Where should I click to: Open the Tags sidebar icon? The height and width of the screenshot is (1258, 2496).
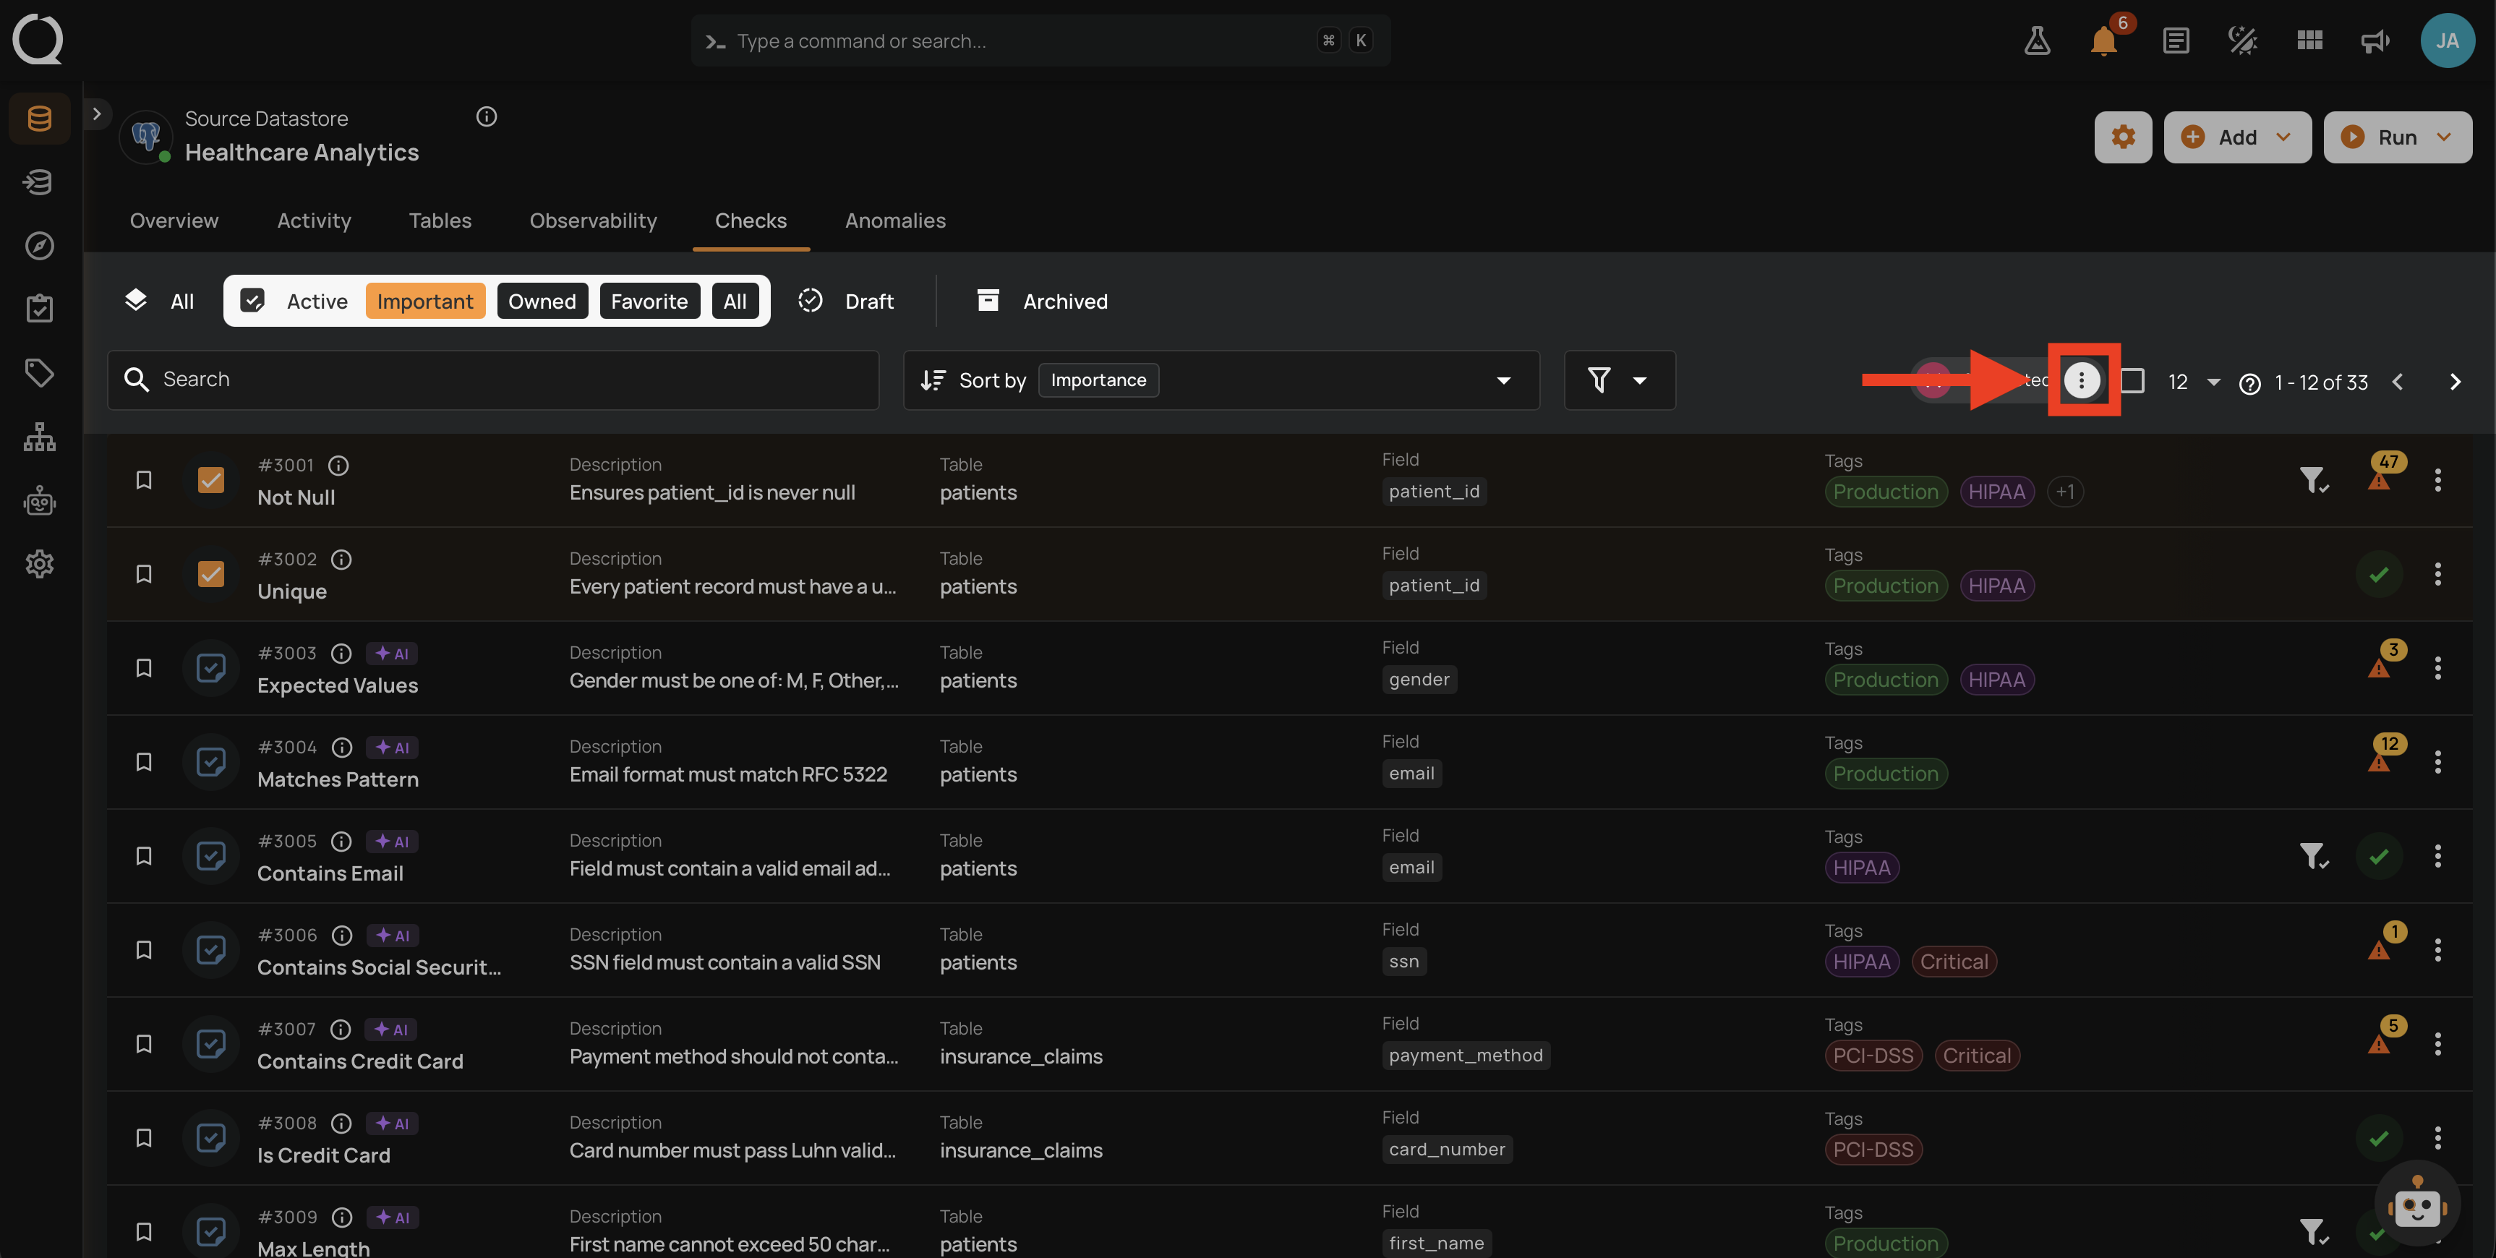point(40,372)
